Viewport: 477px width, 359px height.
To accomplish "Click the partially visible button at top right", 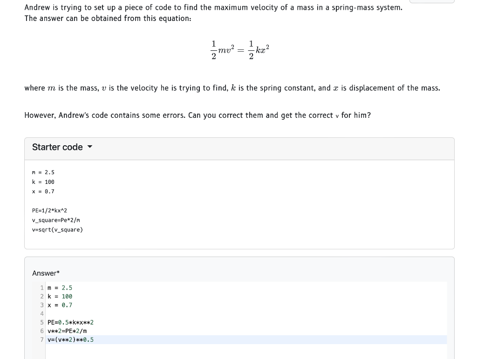I will click(x=432, y=2).
